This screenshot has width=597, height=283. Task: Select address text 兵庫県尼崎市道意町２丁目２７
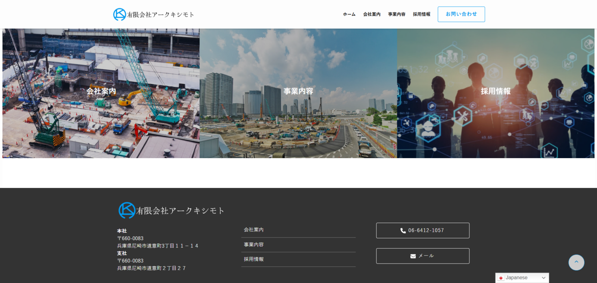click(151, 268)
